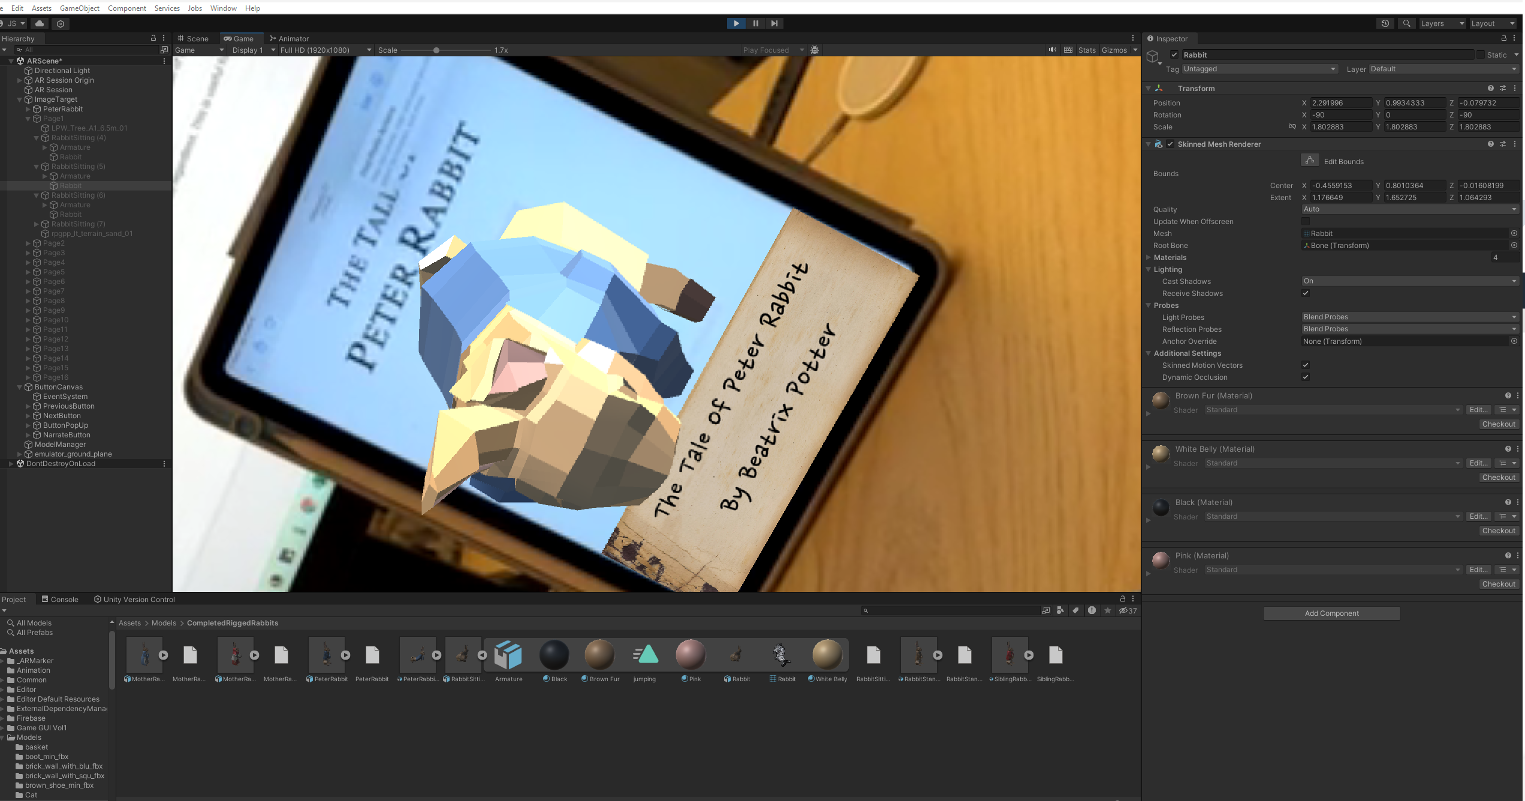The width and height of the screenshot is (1525, 801).
Task: Click the Game view Scale slider
Action: pyautogui.click(x=445, y=50)
